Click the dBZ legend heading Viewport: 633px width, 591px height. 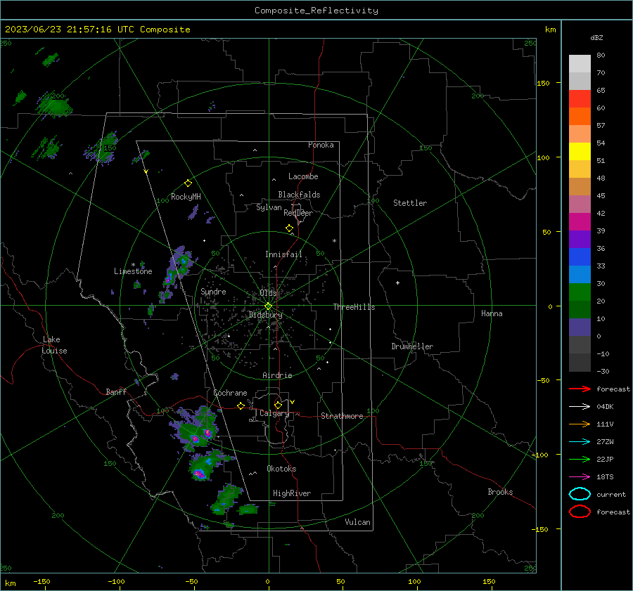(x=596, y=37)
